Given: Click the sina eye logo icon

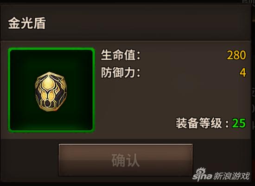Looking at the screenshot, I should point(201,171).
